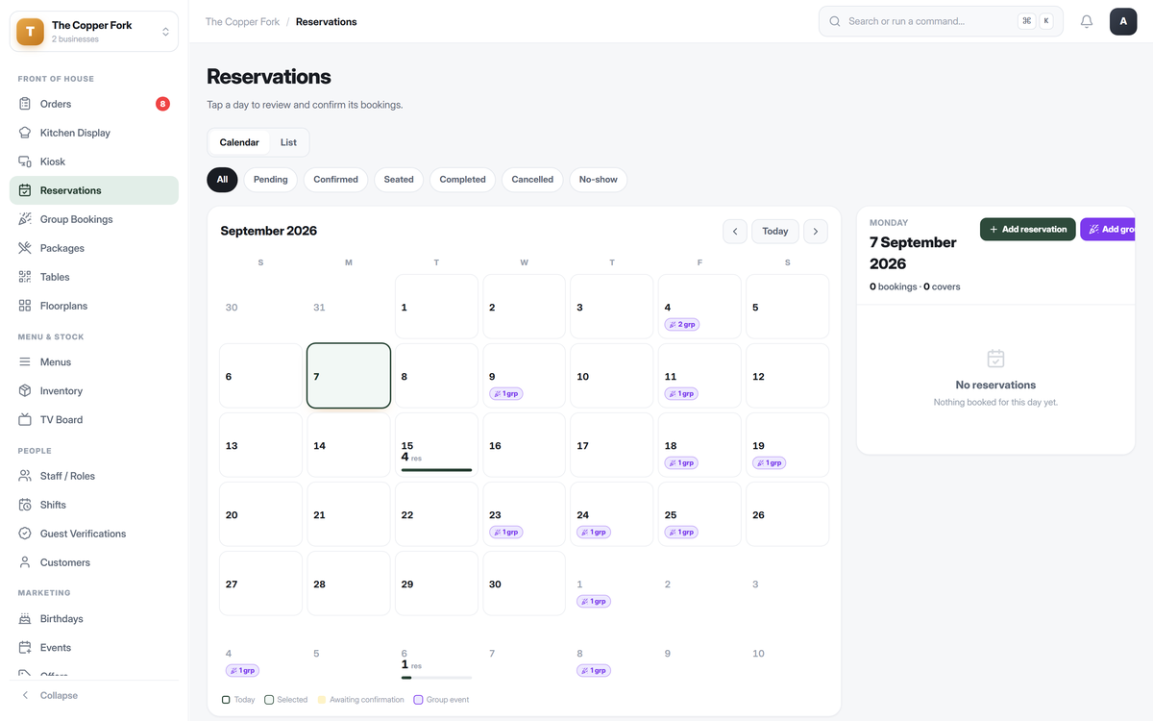Viewport: 1153px width, 721px height.
Task: Click Add group button
Action: point(1108,230)
